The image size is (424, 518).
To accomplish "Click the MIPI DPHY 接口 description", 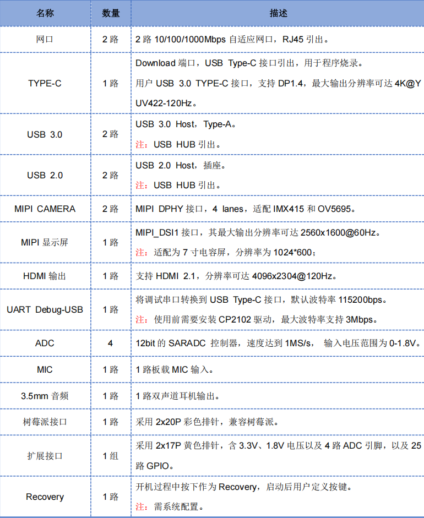I will [245, 209].
